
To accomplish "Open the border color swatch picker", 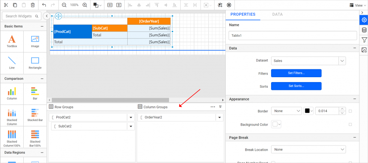I will [308, 111].
